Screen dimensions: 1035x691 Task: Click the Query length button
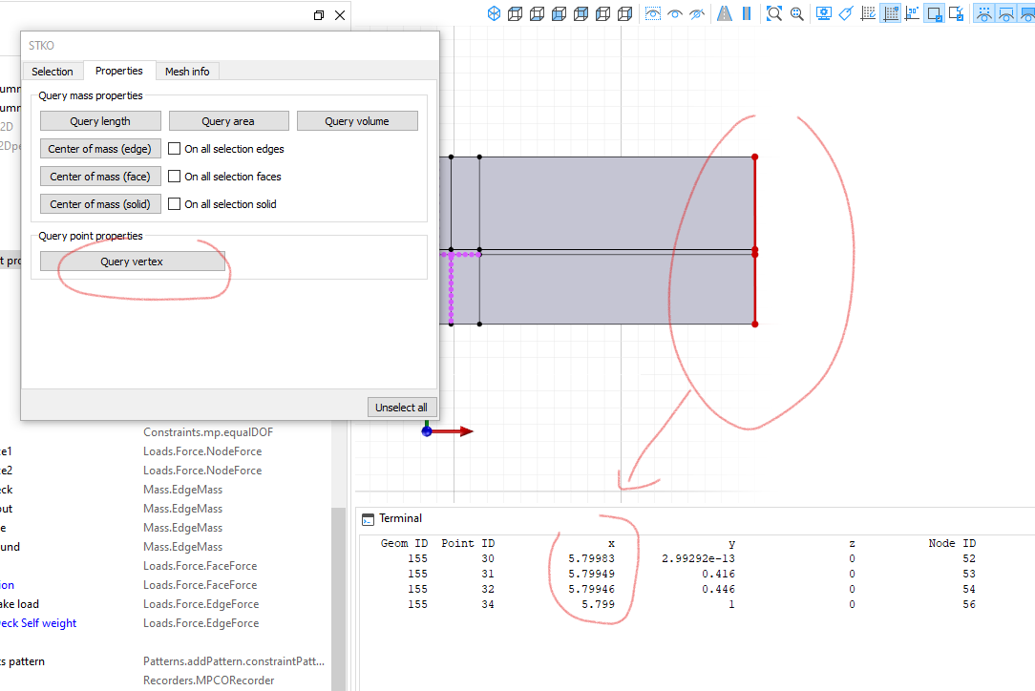(100, 121)
